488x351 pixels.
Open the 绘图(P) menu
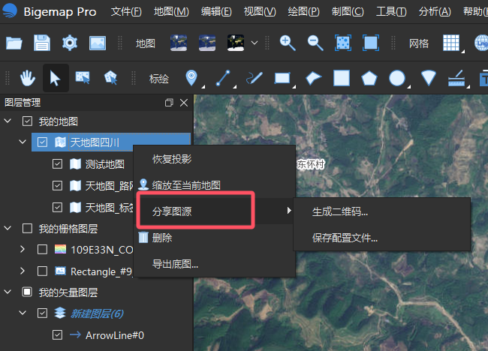(303, 12)
